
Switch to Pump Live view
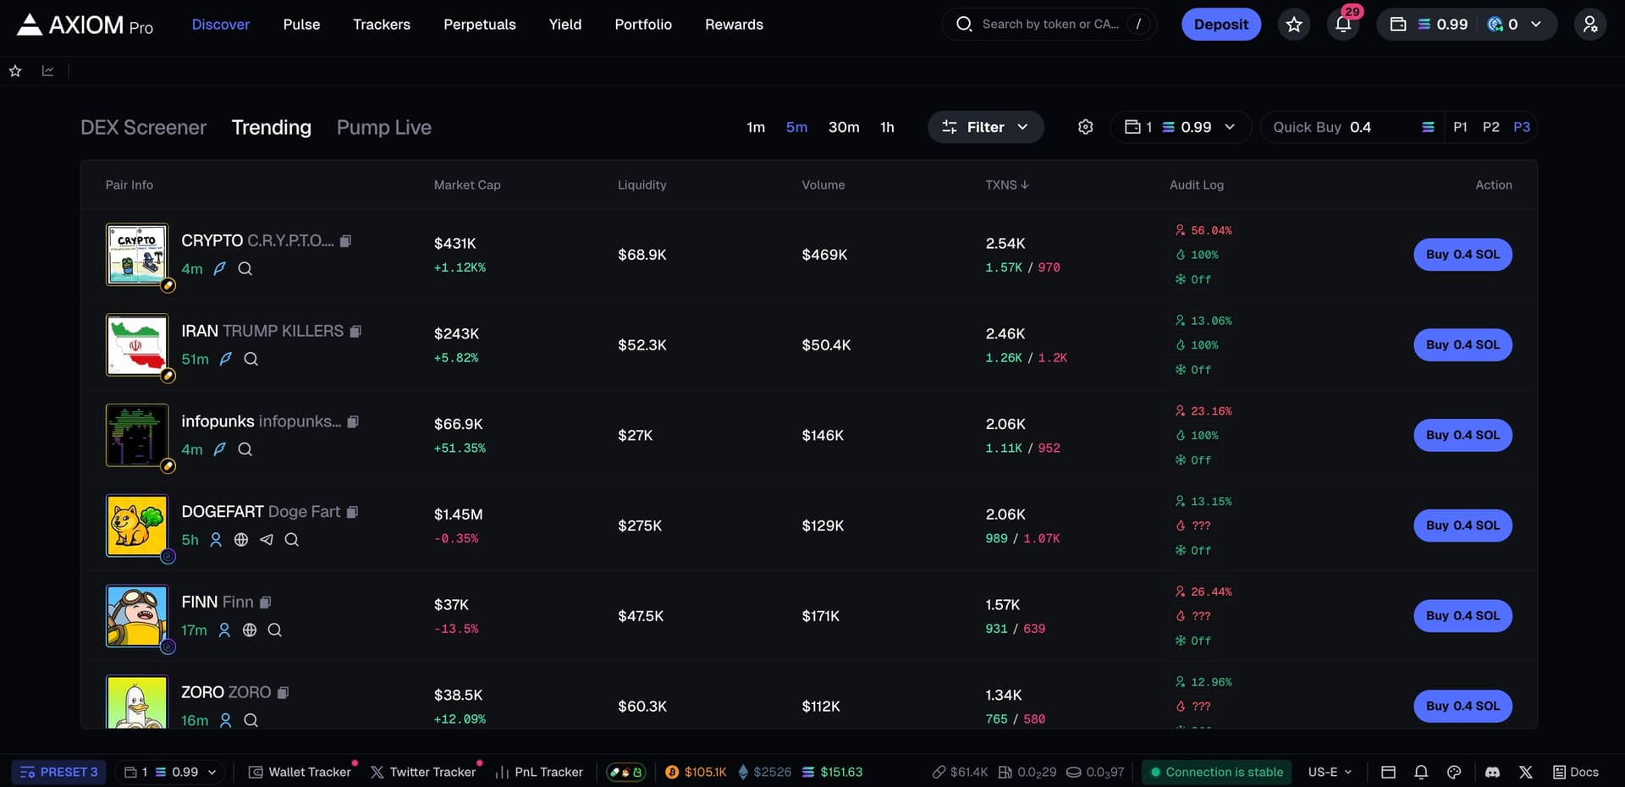point(384,127)
